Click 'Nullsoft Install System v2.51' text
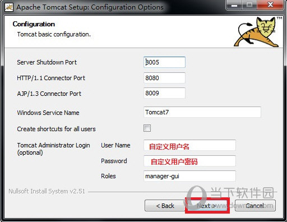The width and height of the screenshot is (287, 222). 47,191
